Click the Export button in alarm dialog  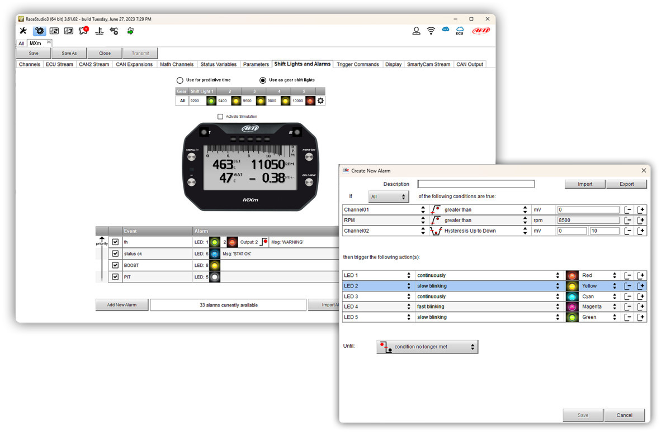coord(626,184)
